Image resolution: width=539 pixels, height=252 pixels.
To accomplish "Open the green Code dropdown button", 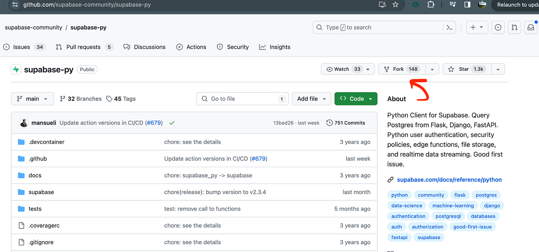I will coord(356,99).
